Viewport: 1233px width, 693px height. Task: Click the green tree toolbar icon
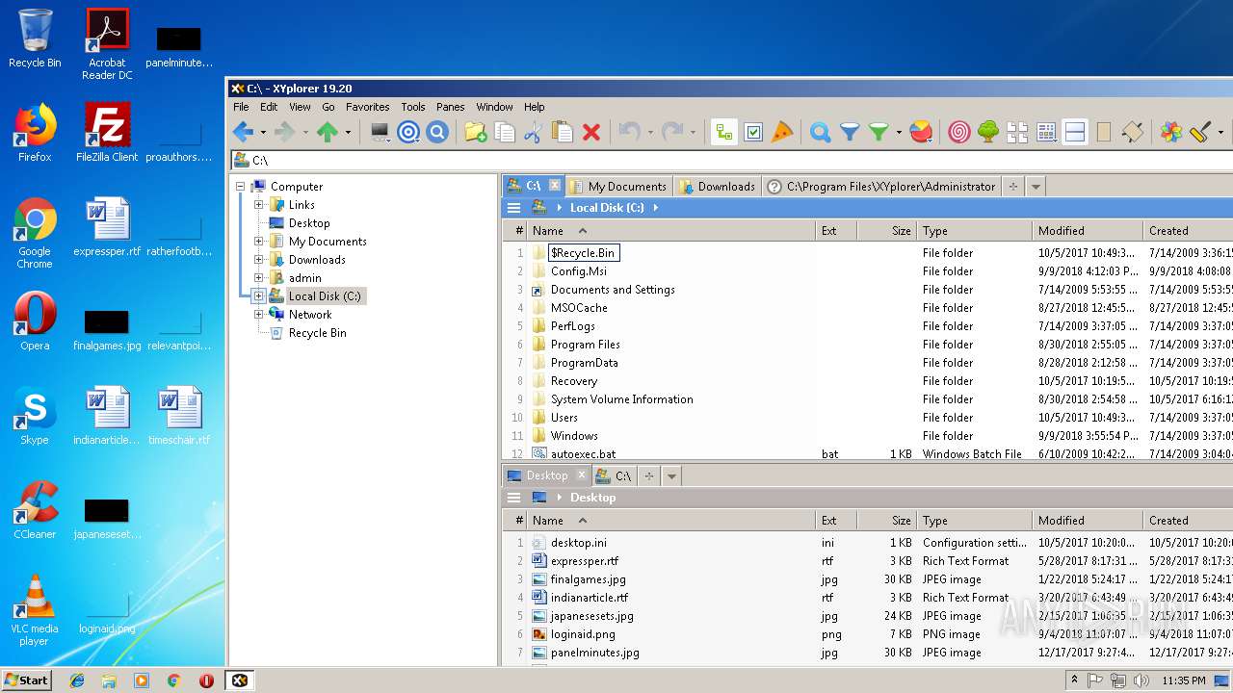[987, 133]
